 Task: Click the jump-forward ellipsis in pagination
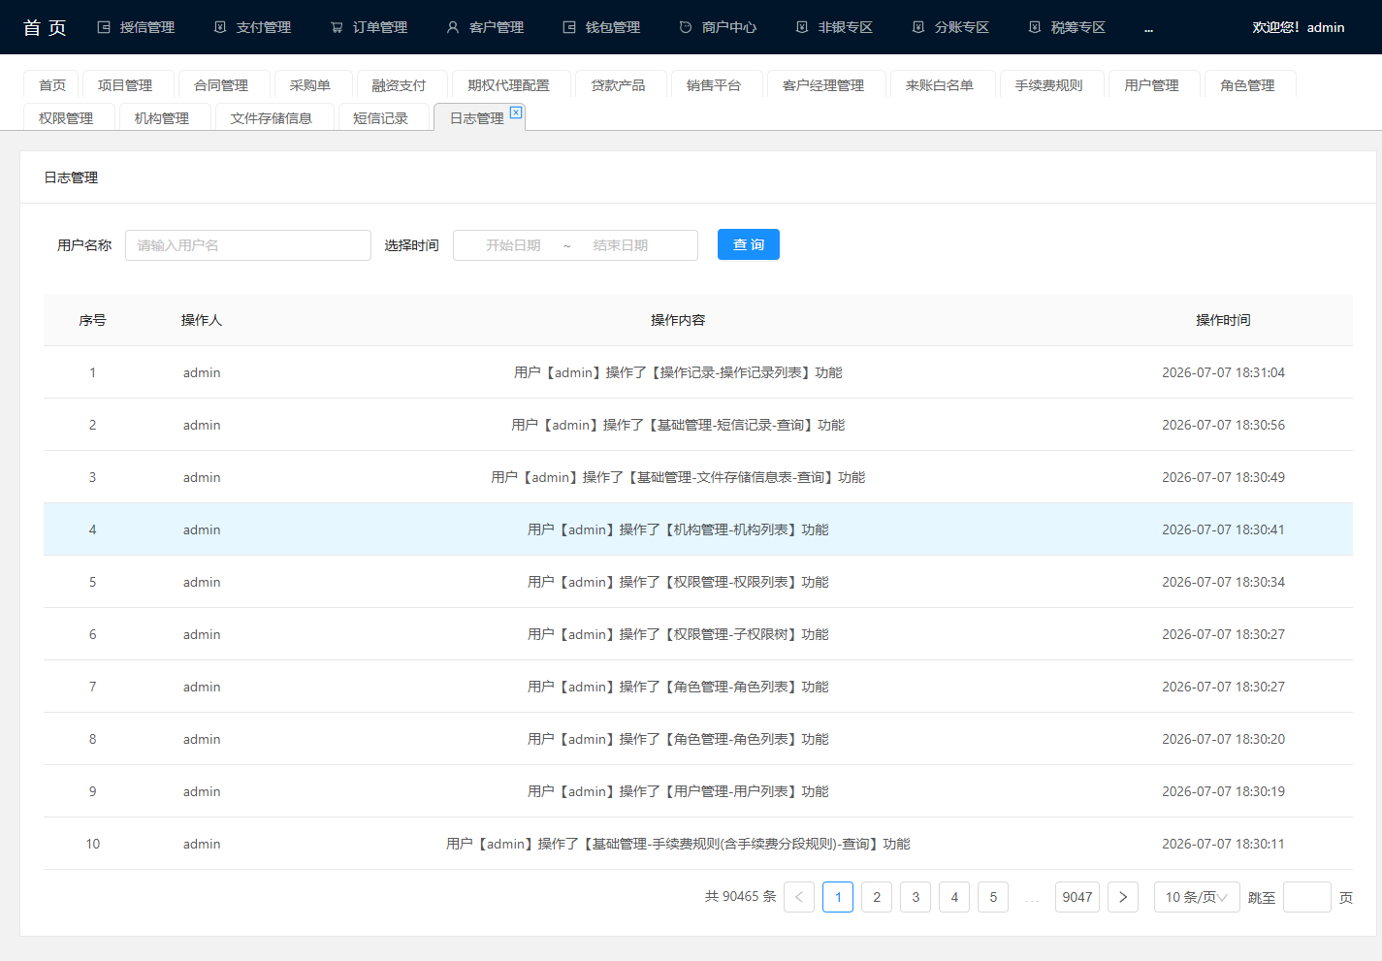[1032, 897]
